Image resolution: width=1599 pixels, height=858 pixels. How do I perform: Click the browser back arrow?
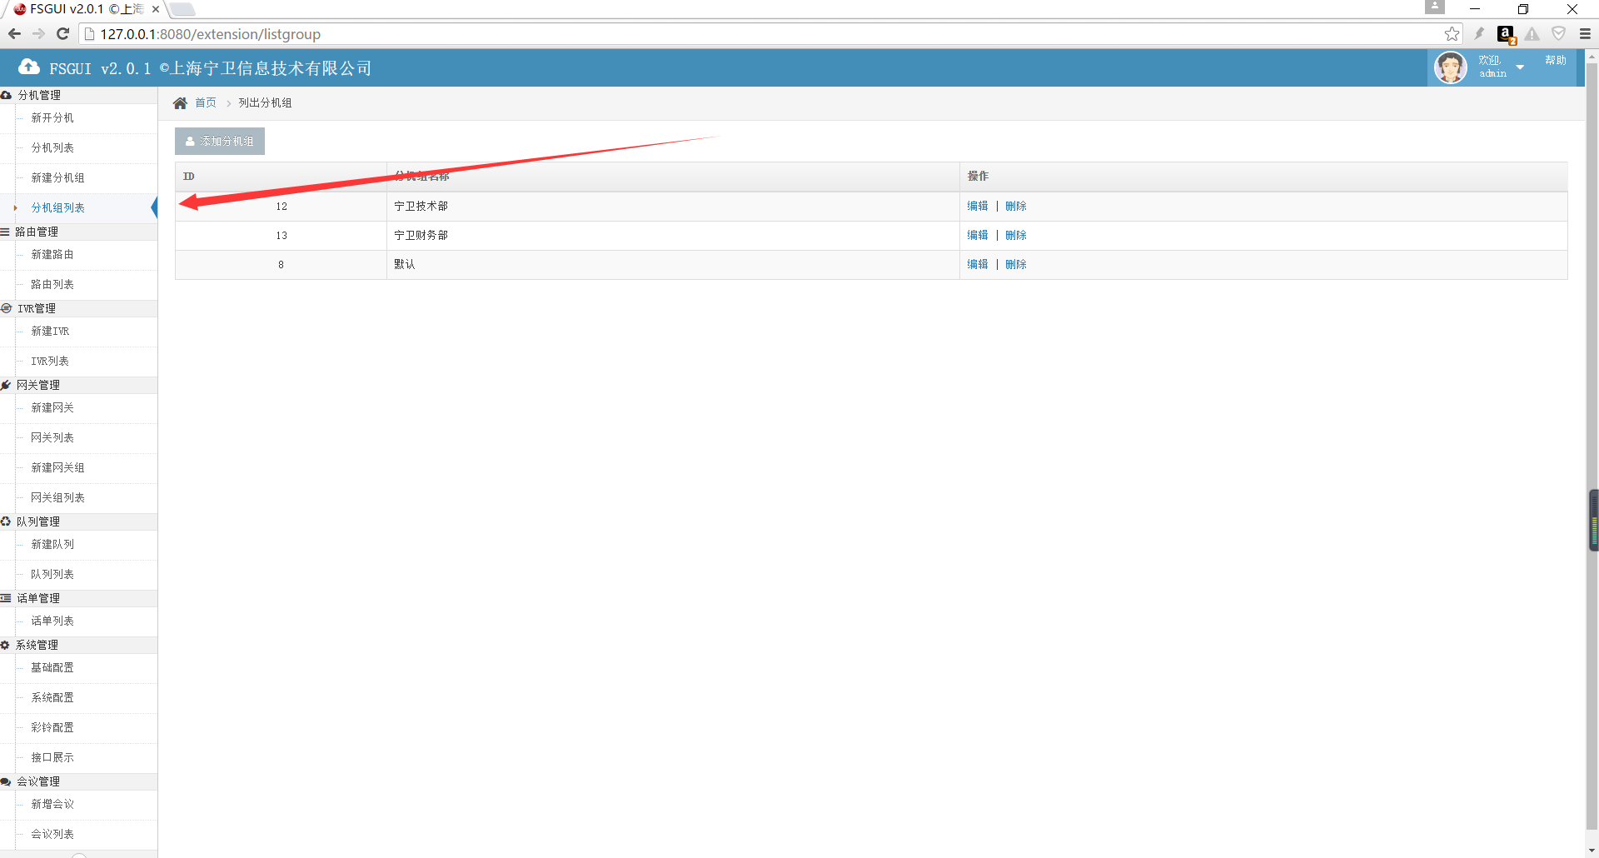pos(14,34)
